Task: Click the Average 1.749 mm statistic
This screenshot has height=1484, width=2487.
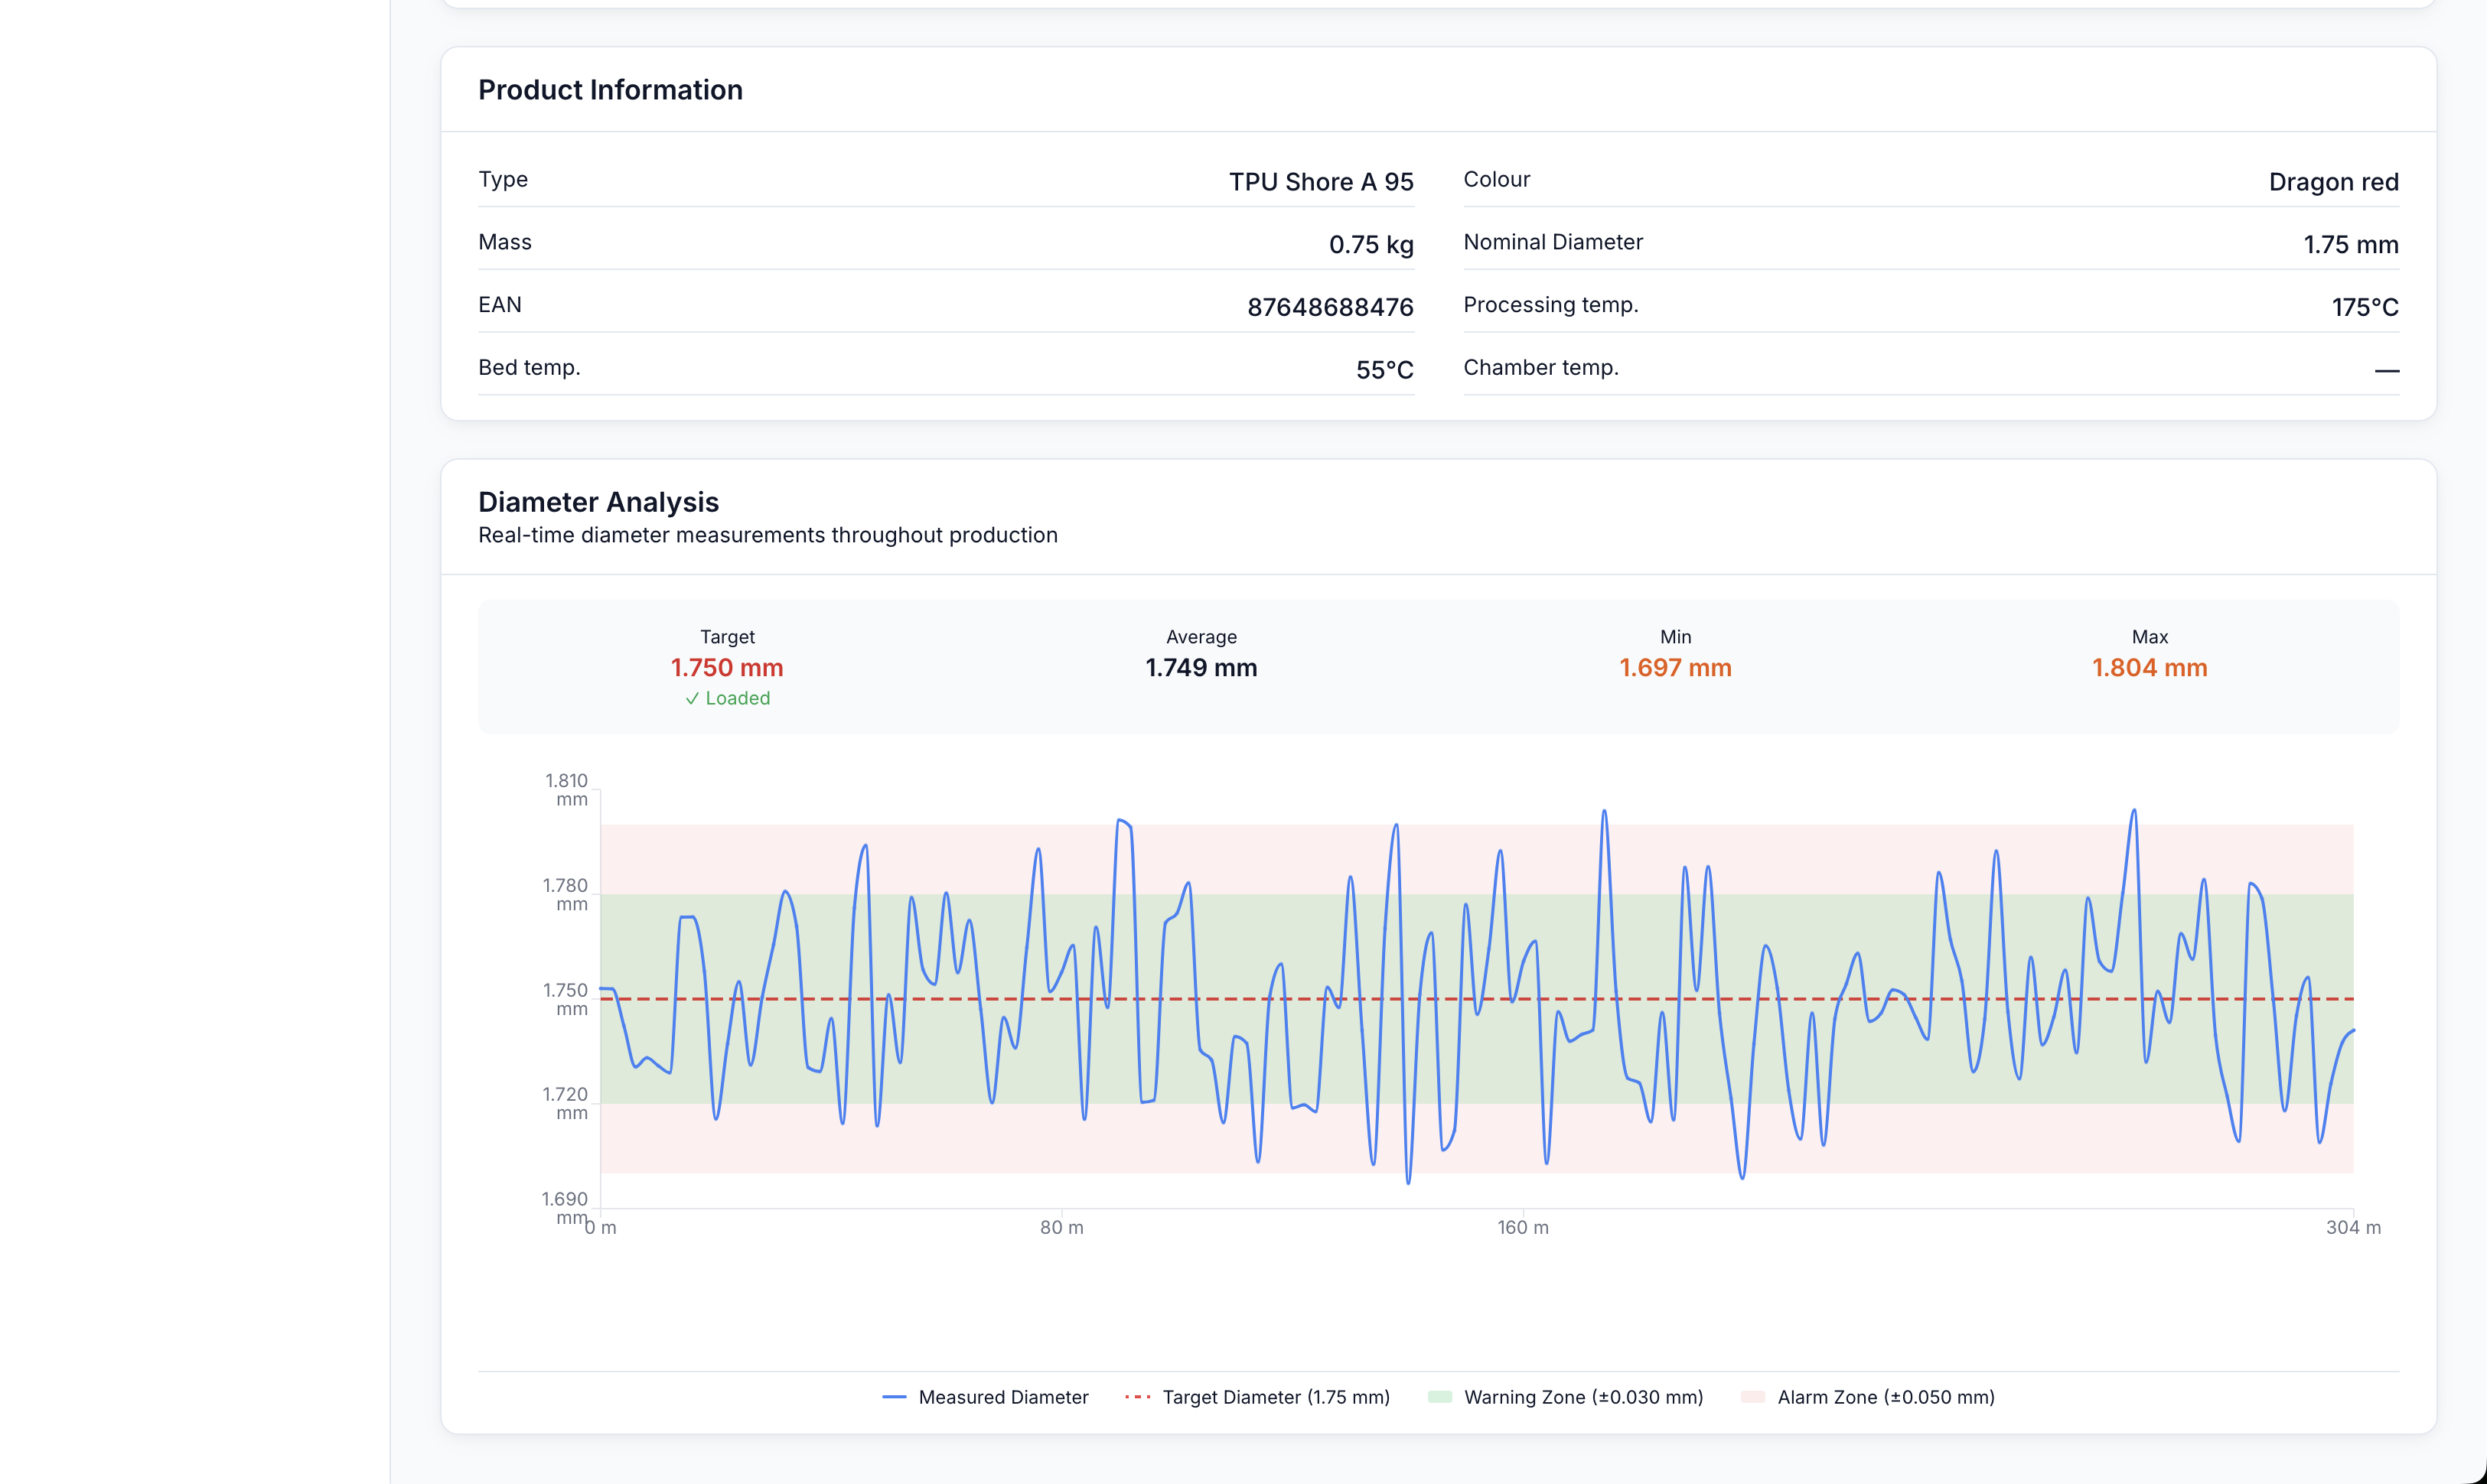Action: tap(1201, 668)
